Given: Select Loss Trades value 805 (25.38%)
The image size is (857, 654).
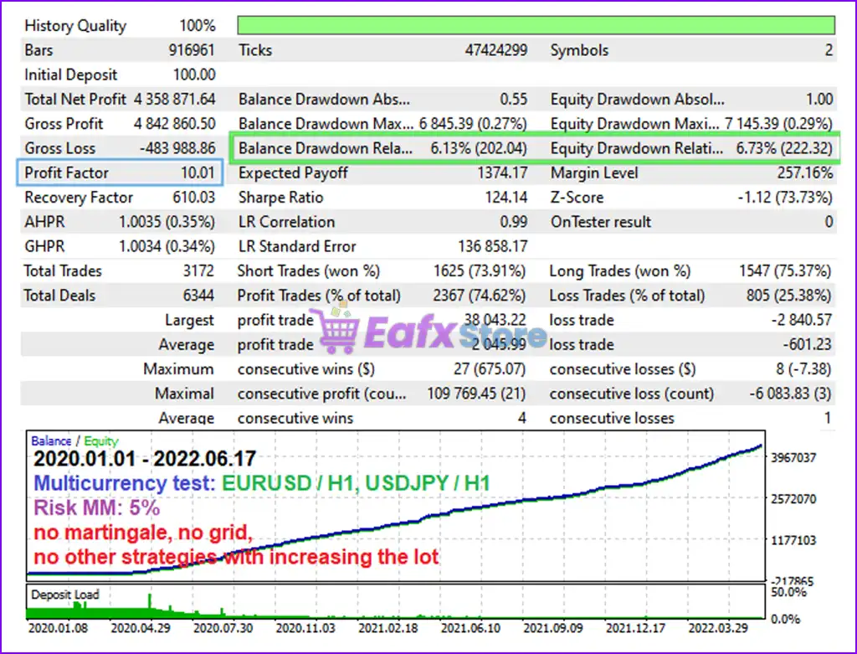Looking at the screenshot, I should click(x=788, y=296).
